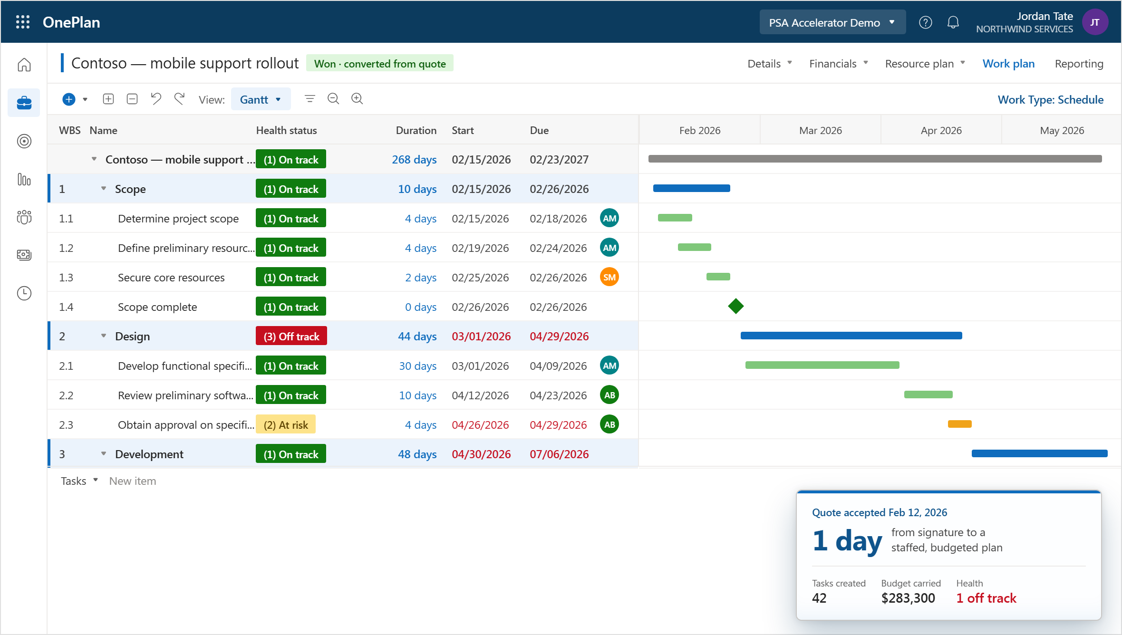Click AB avatar on Obtain approval row

(x=609, y=424)
